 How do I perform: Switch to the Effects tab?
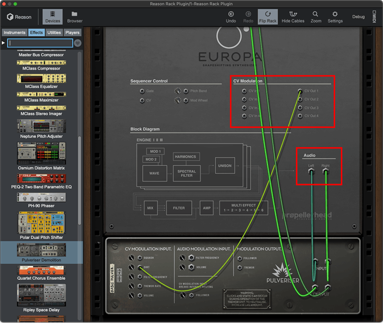click(x=36, y=33)
